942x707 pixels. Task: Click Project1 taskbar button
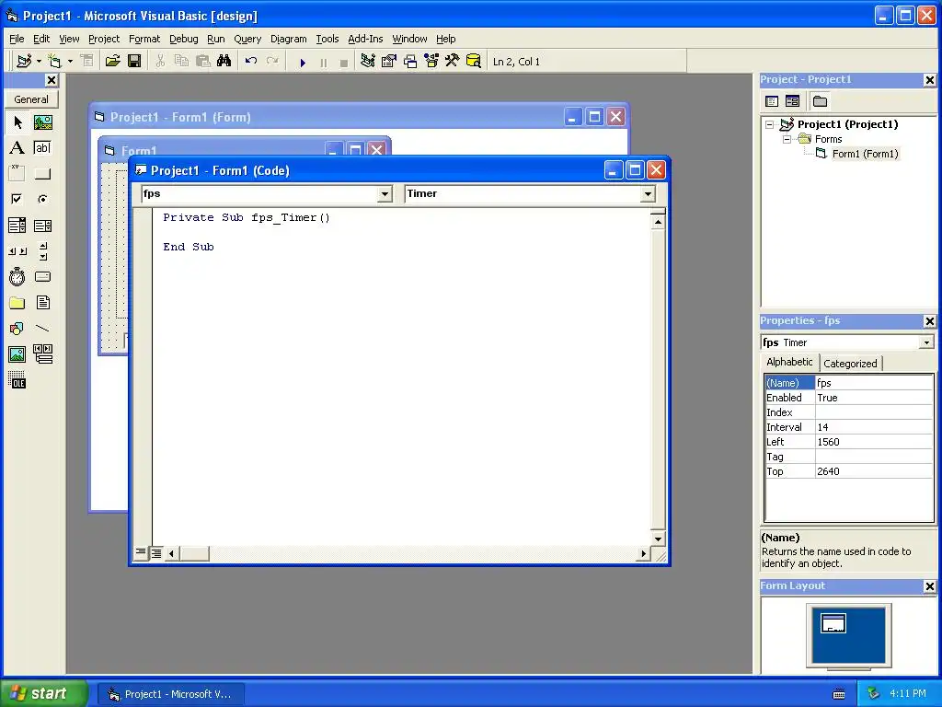pos(170,694)
